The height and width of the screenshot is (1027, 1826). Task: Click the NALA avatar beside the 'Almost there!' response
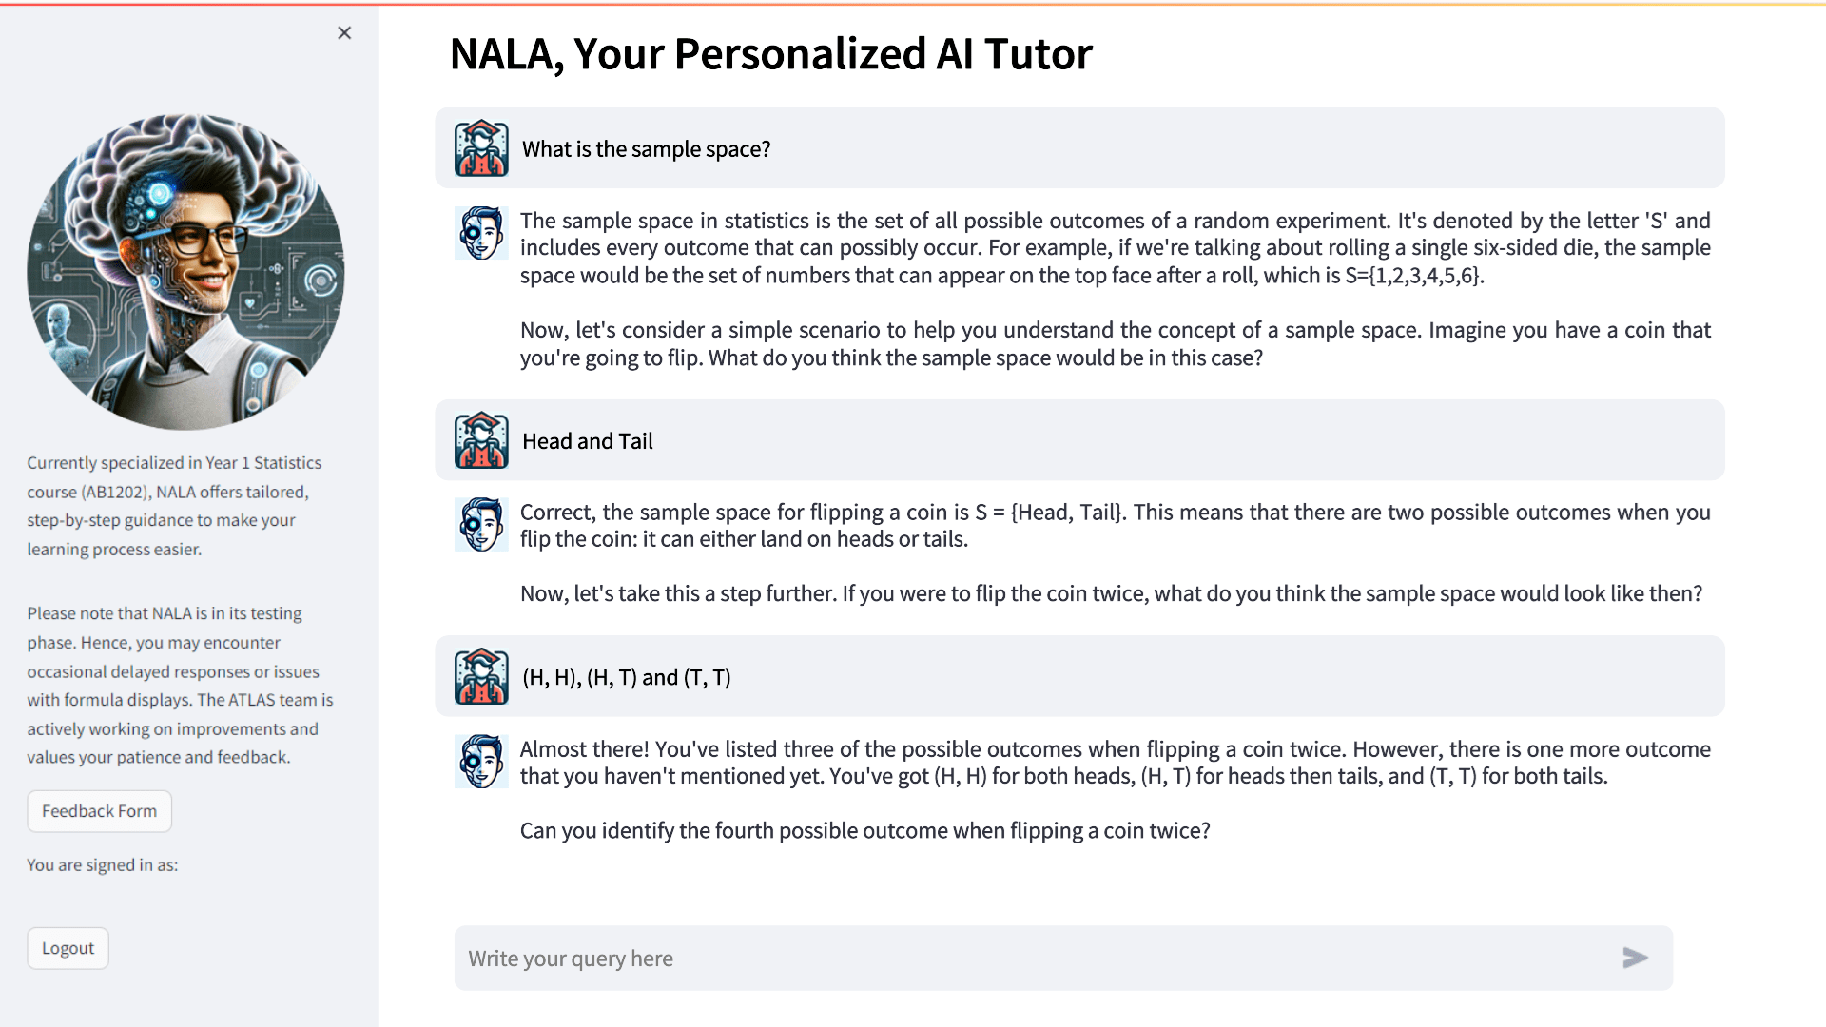point(480,761)
